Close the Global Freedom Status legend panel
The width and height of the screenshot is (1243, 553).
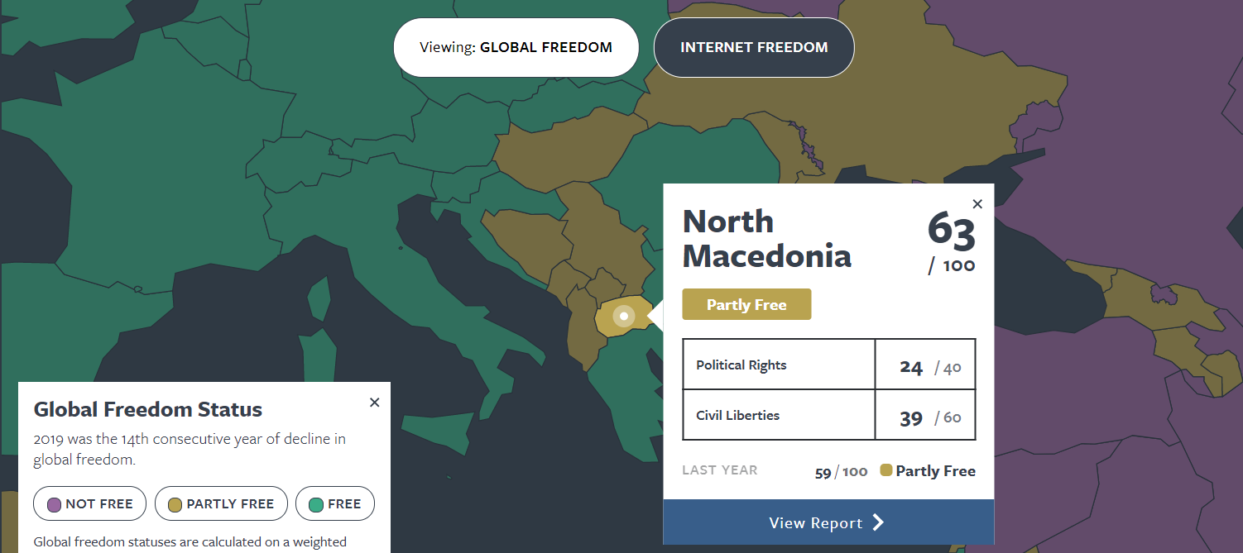[x=374, y=403]
